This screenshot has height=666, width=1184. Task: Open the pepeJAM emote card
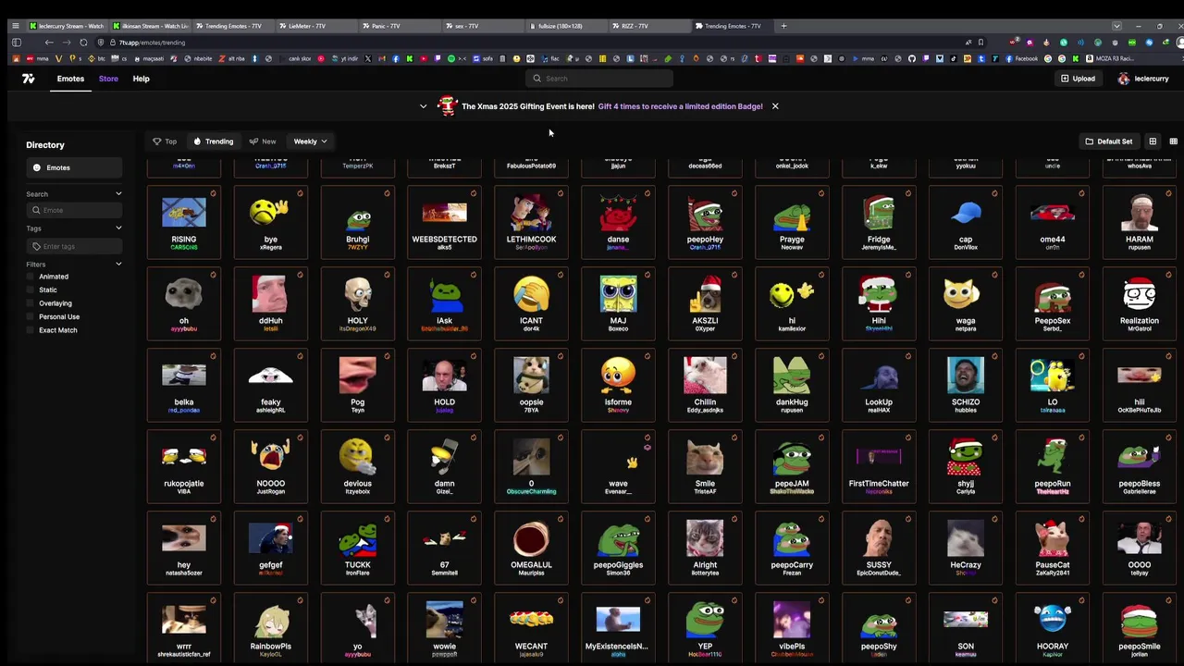[x=792, y=465]
